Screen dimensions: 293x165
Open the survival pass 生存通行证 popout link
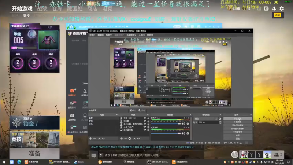click(28, 26)
